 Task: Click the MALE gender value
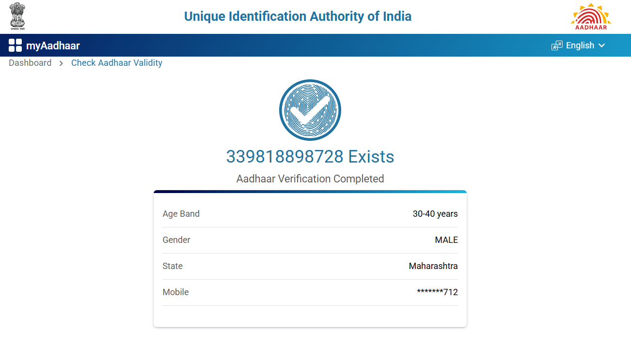click(x=446, y=240)
